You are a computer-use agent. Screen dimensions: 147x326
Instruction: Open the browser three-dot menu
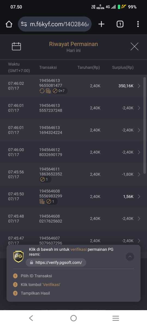point(138,24)
